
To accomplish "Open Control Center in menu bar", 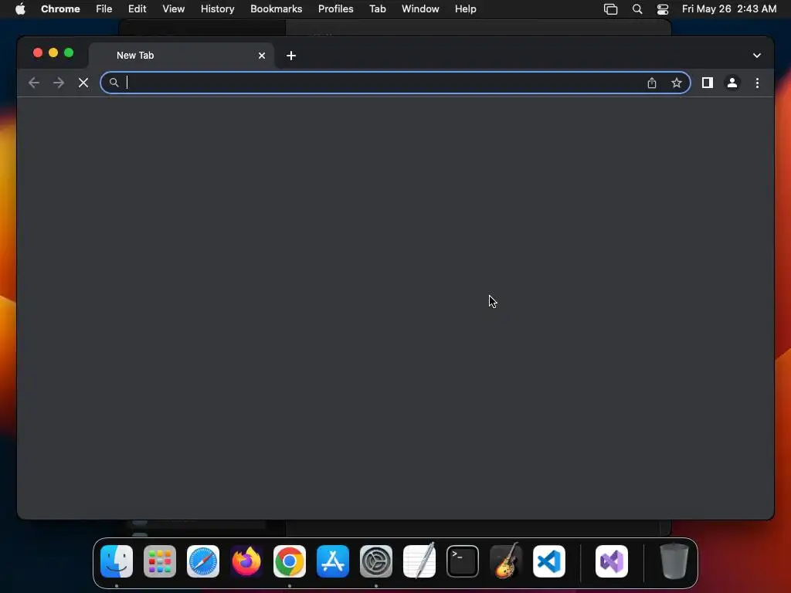I will (662, 9).
